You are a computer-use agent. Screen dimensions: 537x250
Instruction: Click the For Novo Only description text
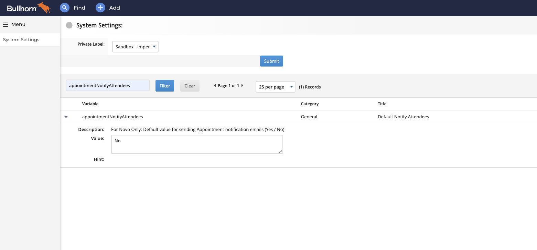[x=198, y=130]
